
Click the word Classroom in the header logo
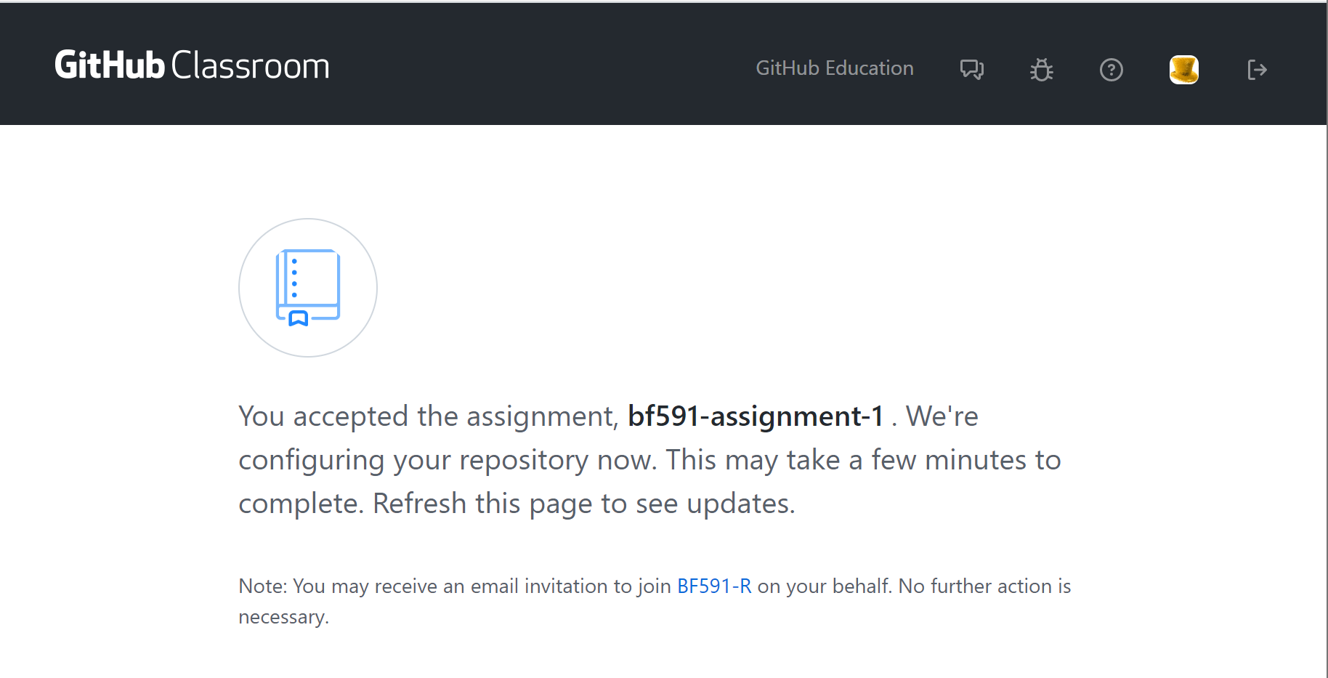coord(251,65)
